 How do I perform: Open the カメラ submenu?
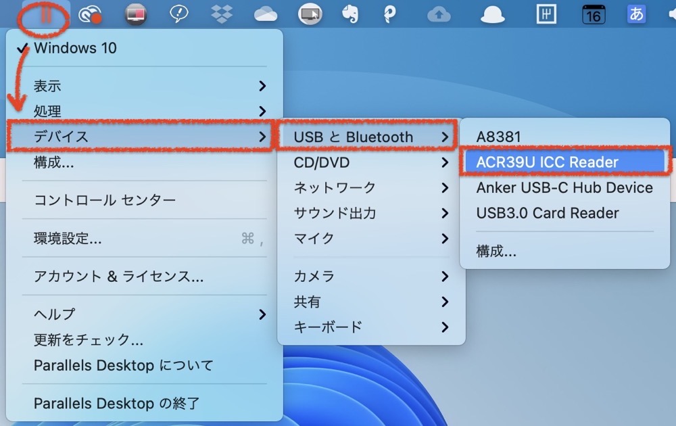[x=371, y=277]
